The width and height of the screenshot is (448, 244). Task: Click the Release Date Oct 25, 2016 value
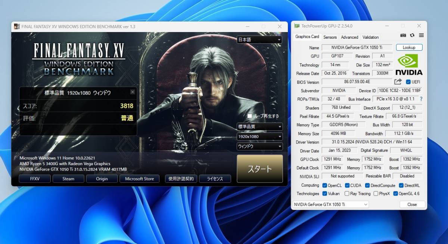(x=335, y=73)
